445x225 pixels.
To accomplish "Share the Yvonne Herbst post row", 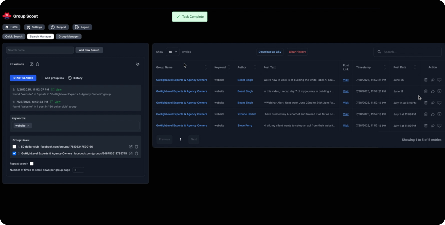I will tap(433, 114).
